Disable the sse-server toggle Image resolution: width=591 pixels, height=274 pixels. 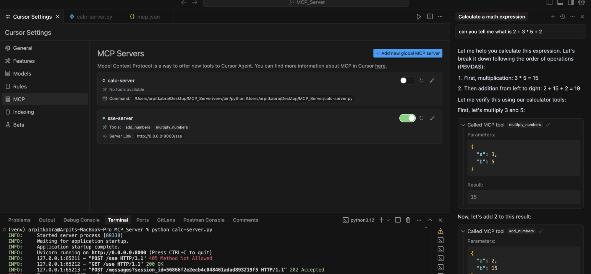point(407,118)
